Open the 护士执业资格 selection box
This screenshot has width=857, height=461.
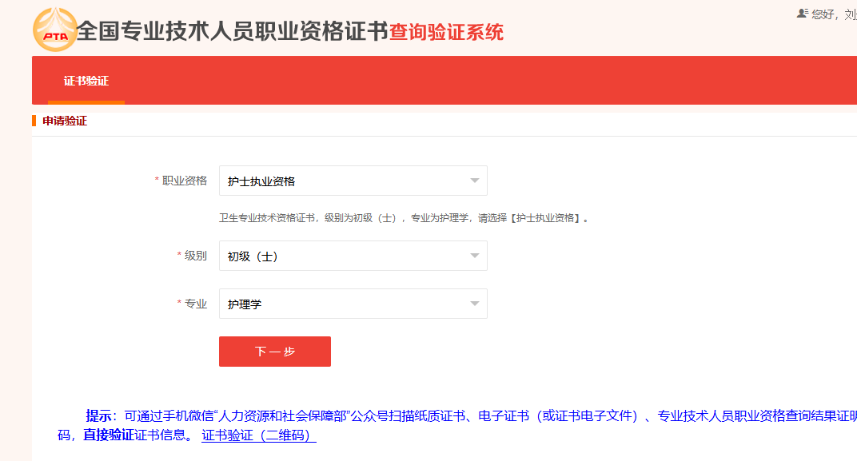click(353, 181)
